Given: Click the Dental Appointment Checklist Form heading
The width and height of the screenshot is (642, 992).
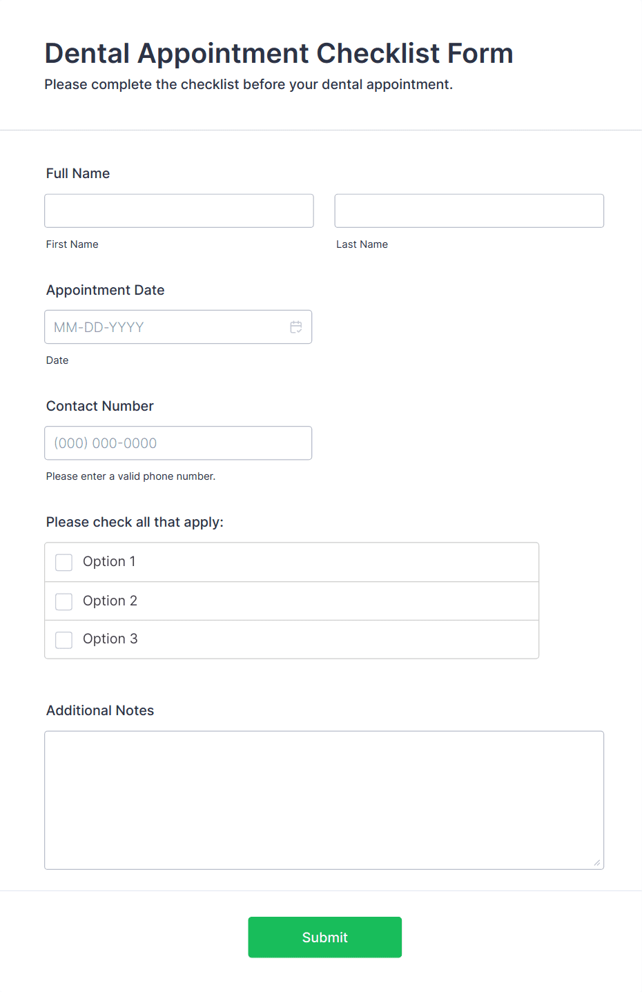Looking at the screenshot, I should [x=279, y=53].
